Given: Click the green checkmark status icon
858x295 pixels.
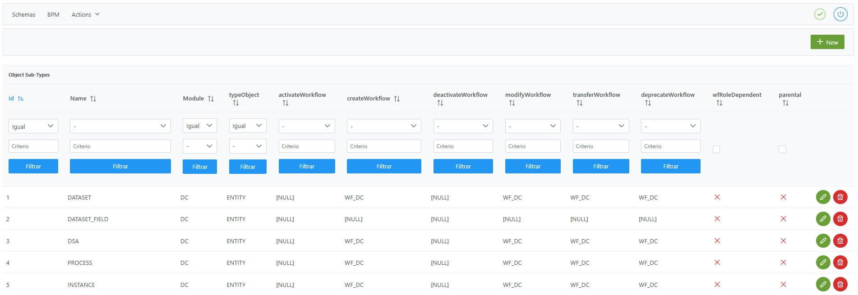Looking at the screenshot, I should pyautogui.click(x=820, y=14).
